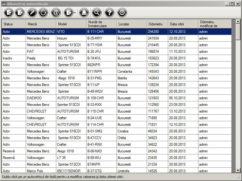
Task: Click registration number B-48-WQV
Action: (x=101, y=91)
